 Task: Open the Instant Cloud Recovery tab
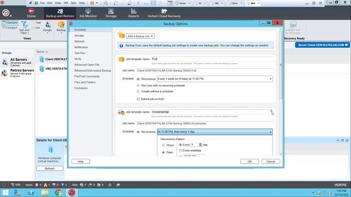[x=164, y=13]
